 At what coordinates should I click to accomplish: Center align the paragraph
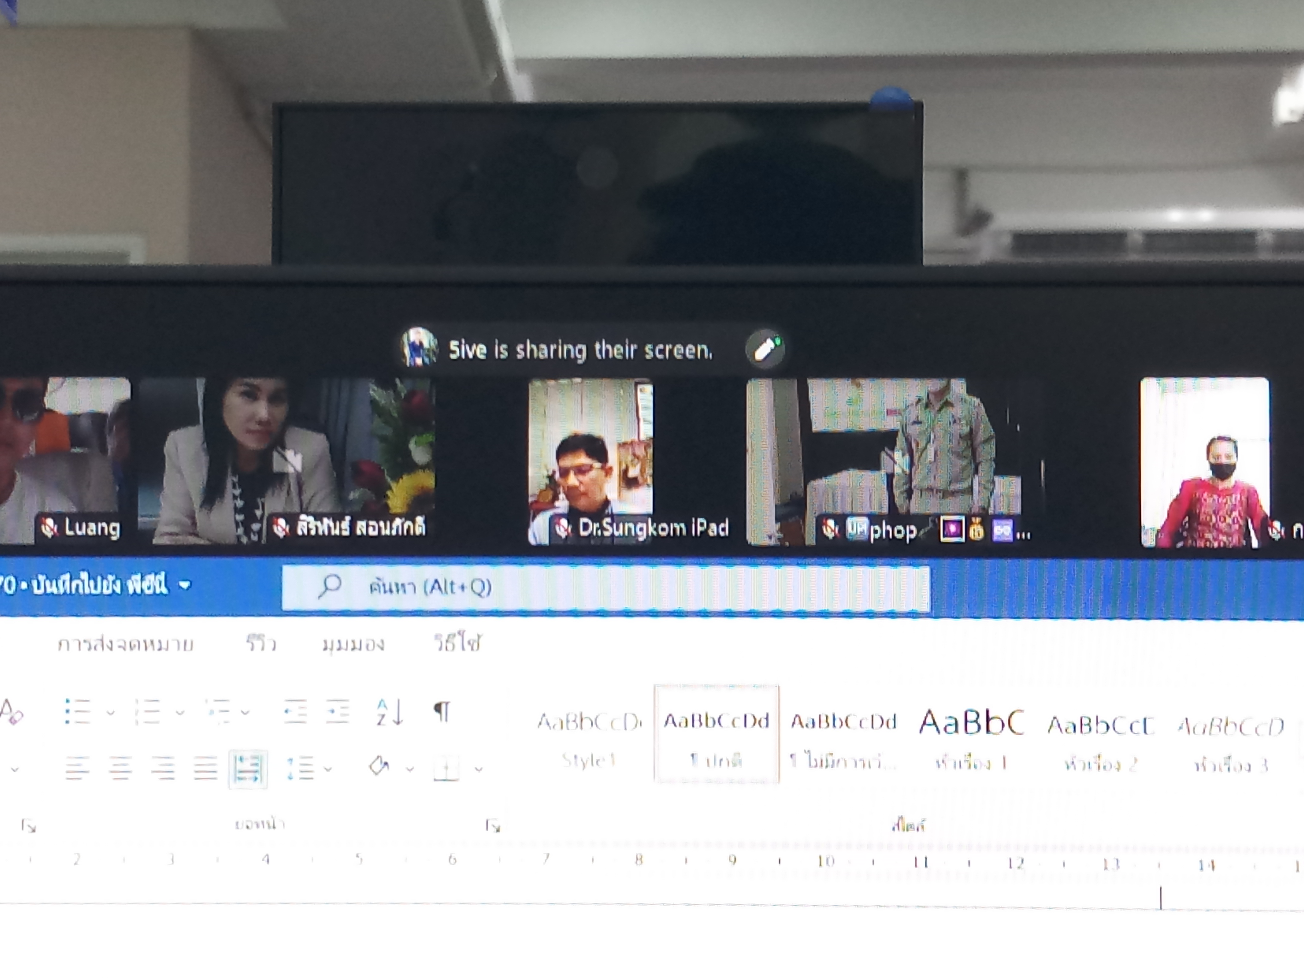[120, 768]
